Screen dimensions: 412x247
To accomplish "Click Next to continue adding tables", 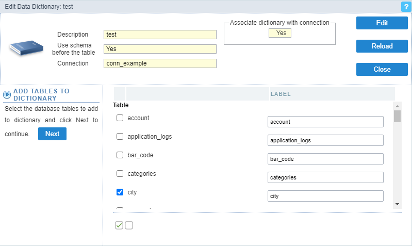I will point(52,134).
